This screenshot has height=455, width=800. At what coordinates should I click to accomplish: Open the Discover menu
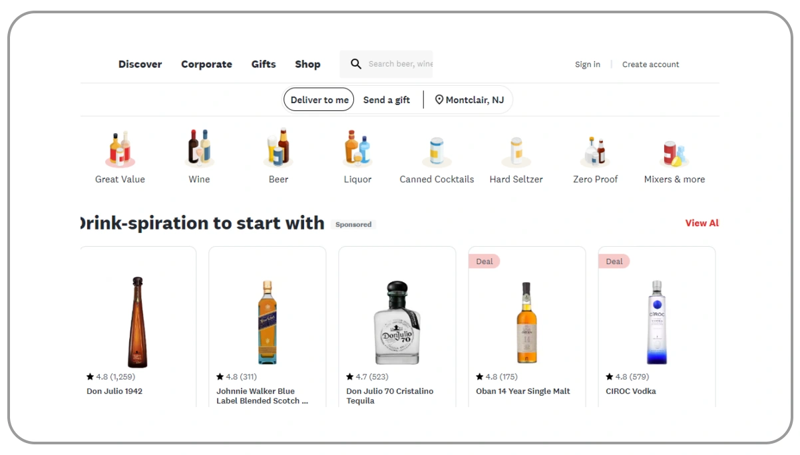140,65
